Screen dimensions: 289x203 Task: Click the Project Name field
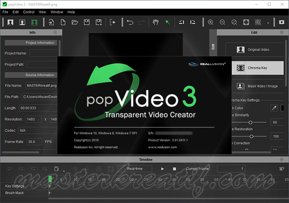click(x=43, y=53)
